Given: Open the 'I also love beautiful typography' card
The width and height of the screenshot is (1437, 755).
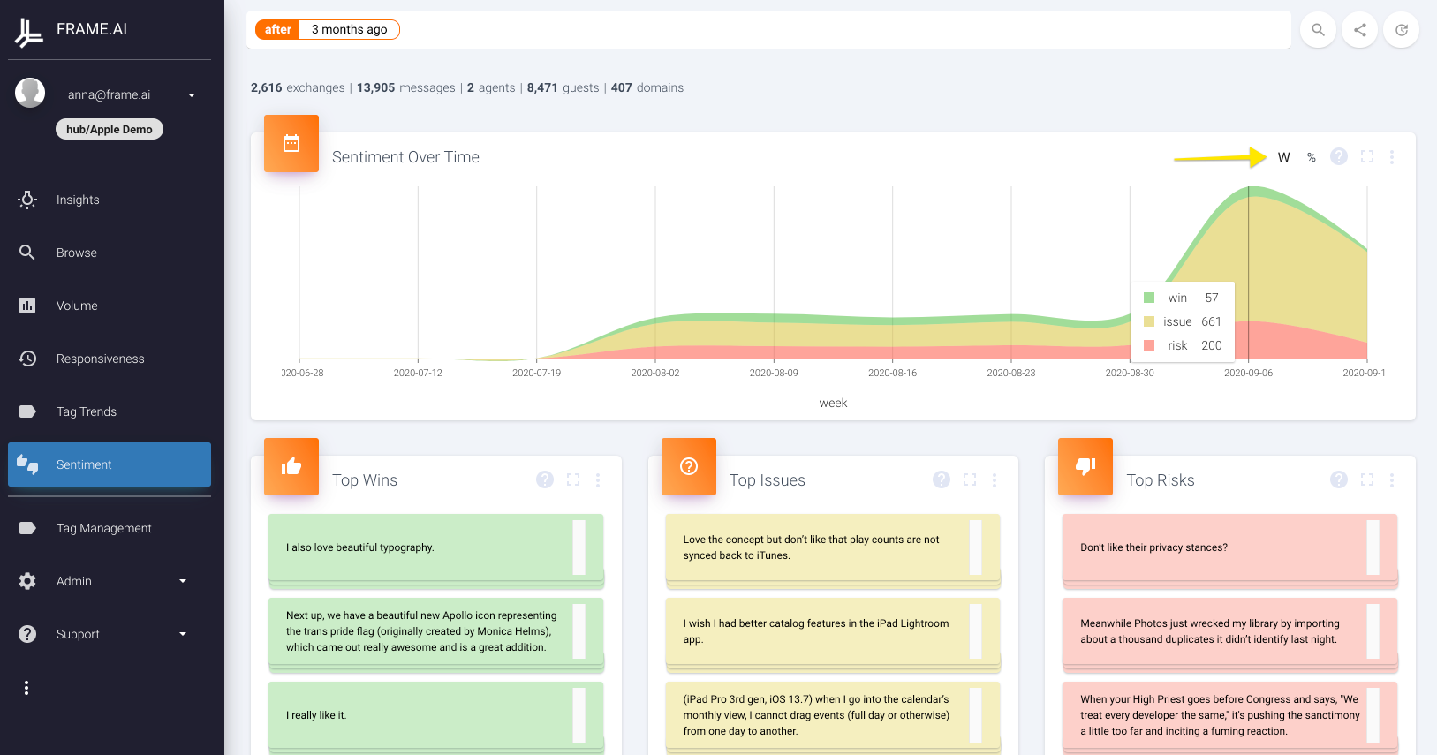Looking at the screenshot, I should [x=435, y=547].
